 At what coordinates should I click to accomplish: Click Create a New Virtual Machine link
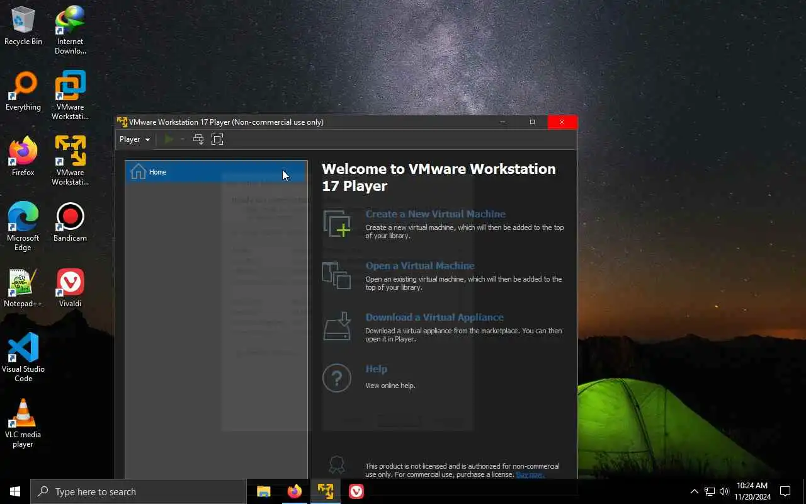(435, 214)
